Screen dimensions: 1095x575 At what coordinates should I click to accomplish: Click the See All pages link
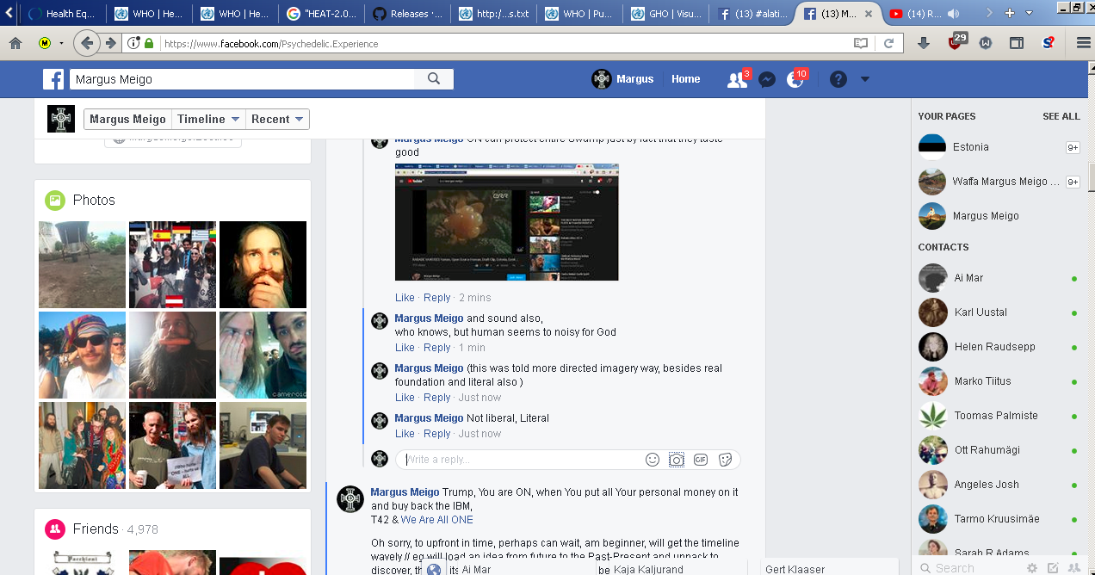(x=1061, y=116)
